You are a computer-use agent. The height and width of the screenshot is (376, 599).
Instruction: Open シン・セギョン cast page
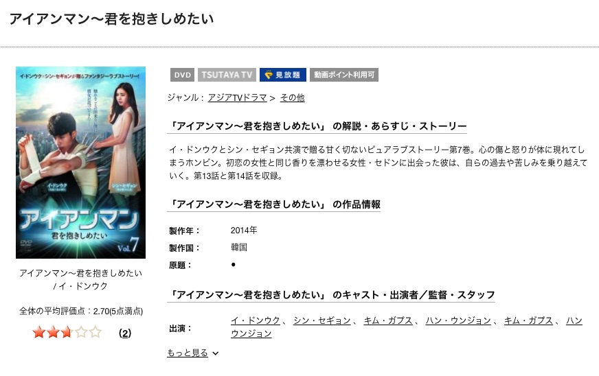click(x=322, y=320)
